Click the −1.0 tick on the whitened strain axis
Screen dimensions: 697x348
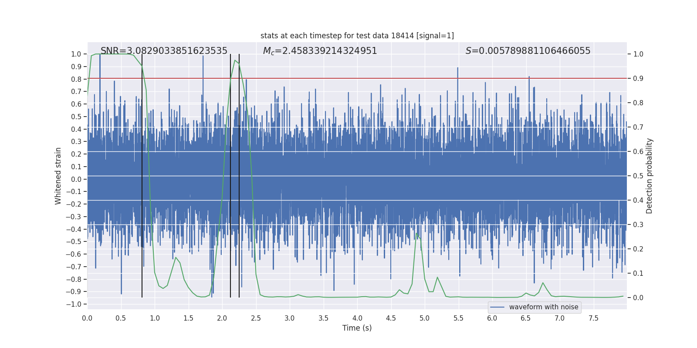click(74, 304)
